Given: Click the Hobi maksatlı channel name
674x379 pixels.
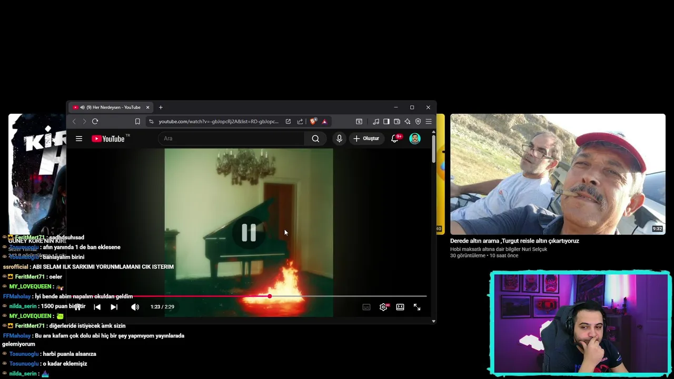Looking at the screenshot, I should pos(499,250).
